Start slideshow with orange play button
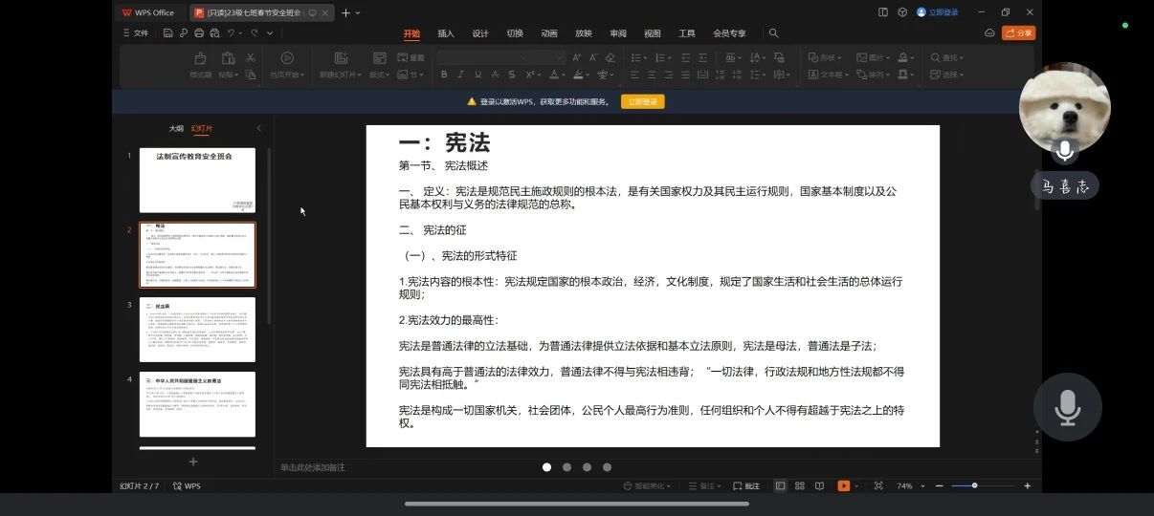 (843, 485)
